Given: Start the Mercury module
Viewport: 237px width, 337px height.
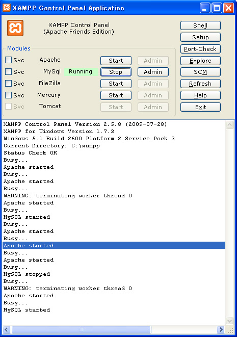Looking at the screenshot, I should 116,95.
